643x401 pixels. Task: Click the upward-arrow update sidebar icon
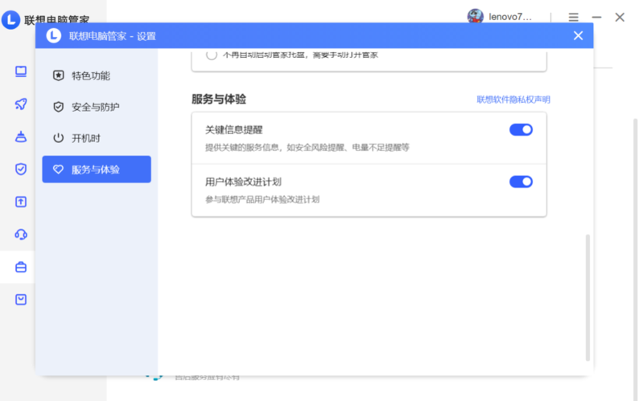(x=21, y=202)
